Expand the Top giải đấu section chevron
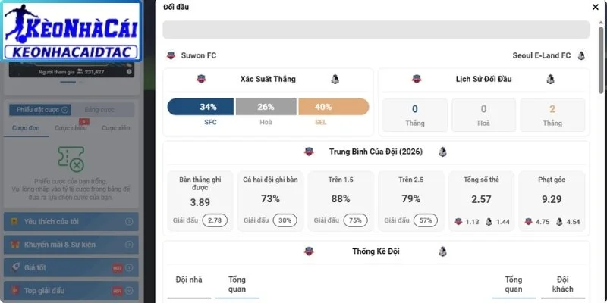Screen dimensions: 607x303 129,291
